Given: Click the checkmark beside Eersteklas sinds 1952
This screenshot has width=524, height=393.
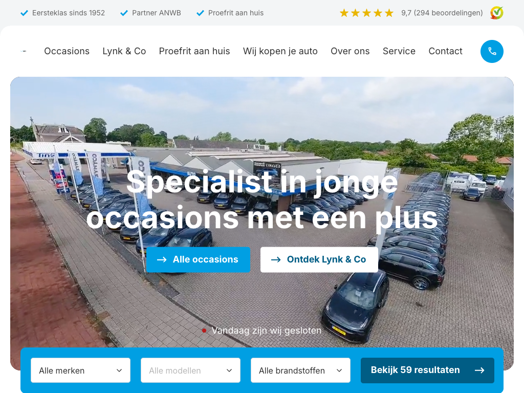Looking at the screenshot, I should click(24, 13).
